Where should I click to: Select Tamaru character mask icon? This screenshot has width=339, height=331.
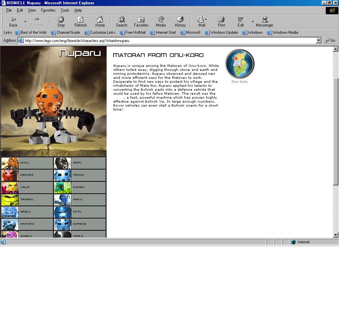tap(10, 200)
